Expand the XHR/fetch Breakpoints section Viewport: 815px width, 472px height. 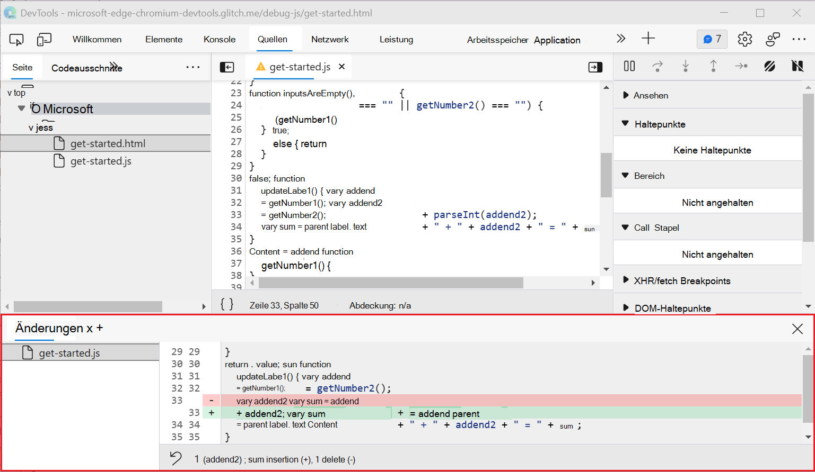coord(681,281)
